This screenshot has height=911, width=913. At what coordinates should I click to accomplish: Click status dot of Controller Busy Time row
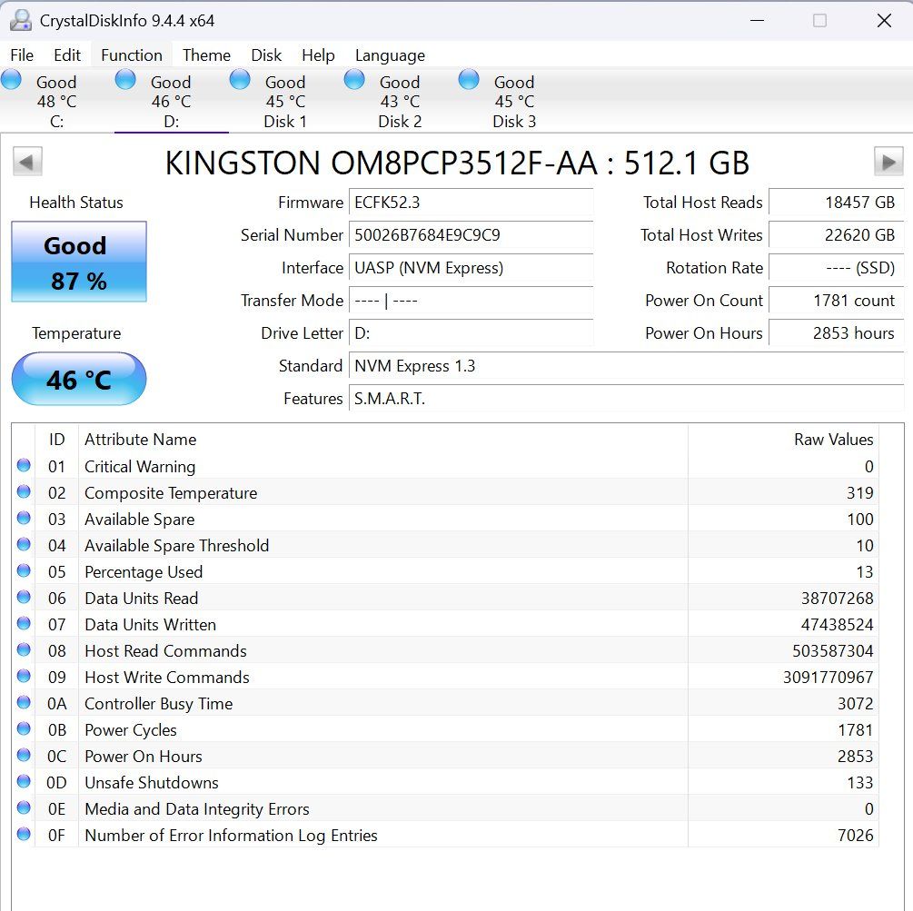[24, 702]
